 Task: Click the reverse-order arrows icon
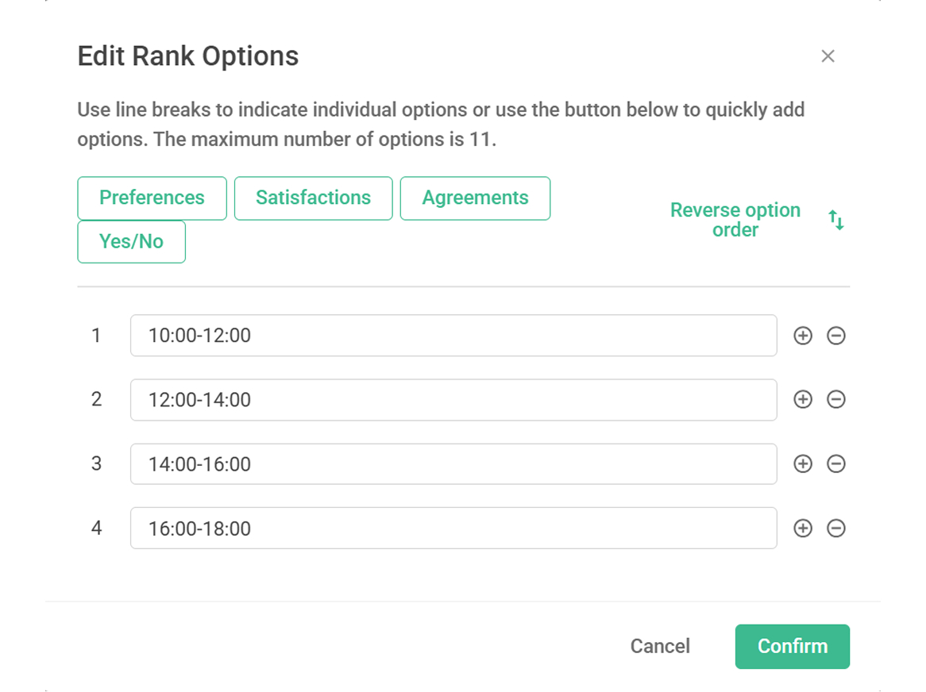click(x=836, y=221)
